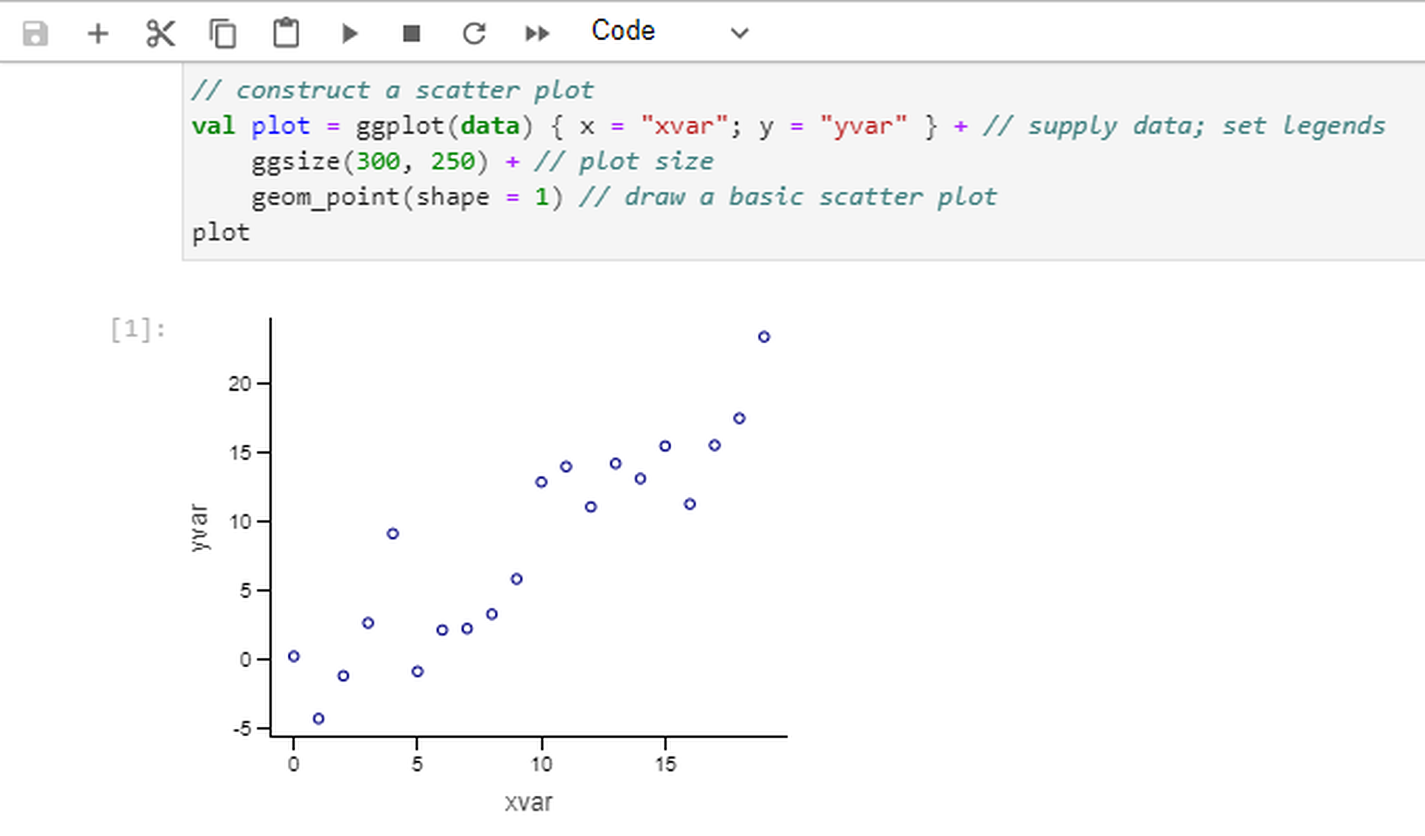Click the topmost scatter point in the plot
The width and height of the screenshot is (1425, 836).
coord(764,337)
